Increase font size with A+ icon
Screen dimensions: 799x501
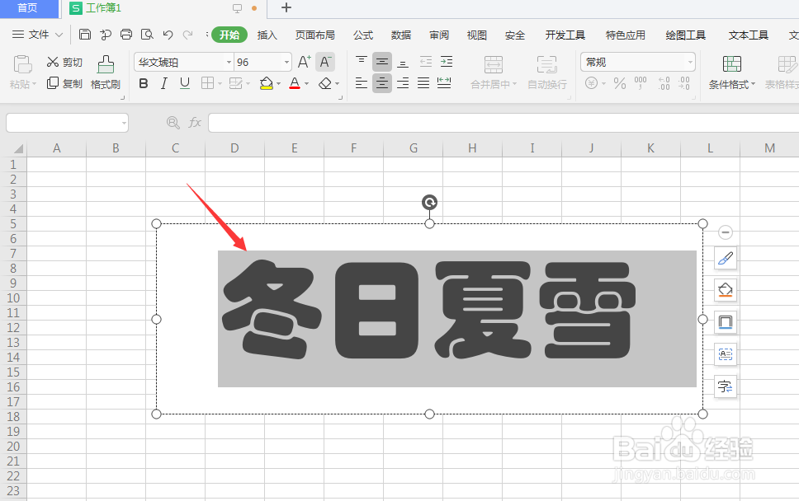pyautogui.click(x=305, y=62)
